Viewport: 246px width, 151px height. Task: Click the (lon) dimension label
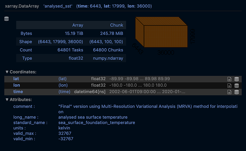(x=63, y=85)
